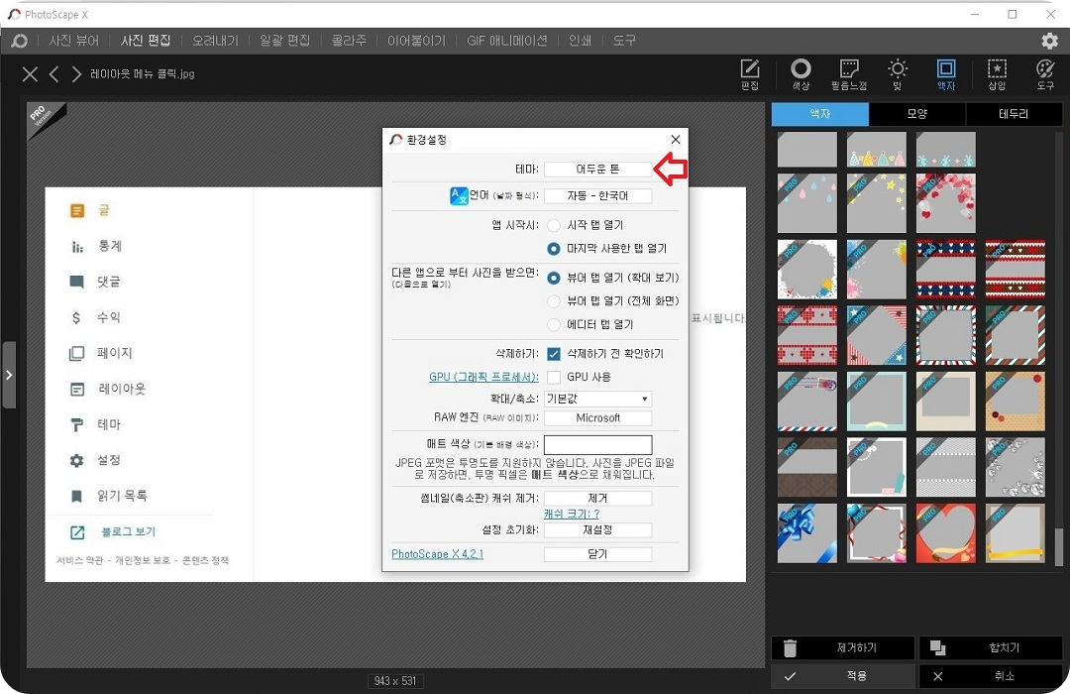Image resolution: width=1070 pixels, height=694 pixels.
Task: Enable the GPU 사용 checkbox
Action: tap(554, 377)
